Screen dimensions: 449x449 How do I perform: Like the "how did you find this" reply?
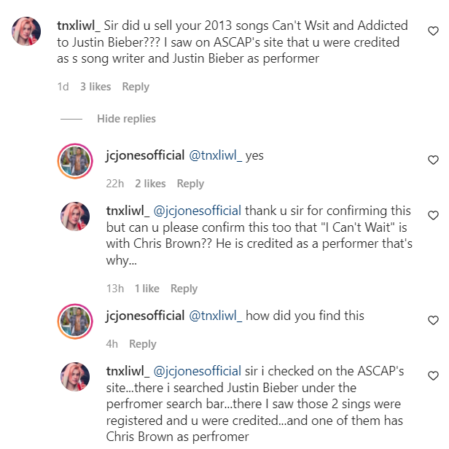(433, 320)
